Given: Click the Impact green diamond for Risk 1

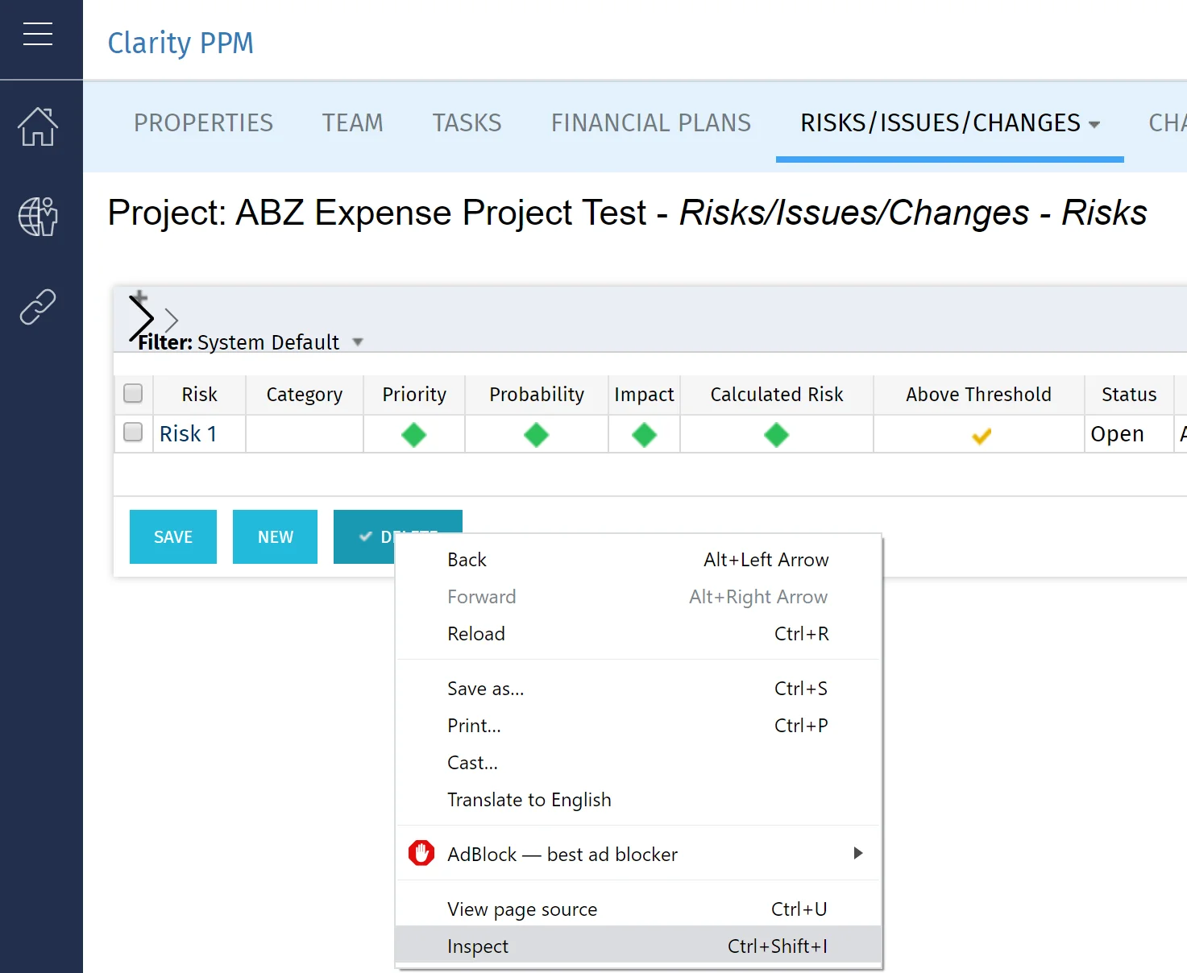Looking at the screenshot, I should [644, 435].
